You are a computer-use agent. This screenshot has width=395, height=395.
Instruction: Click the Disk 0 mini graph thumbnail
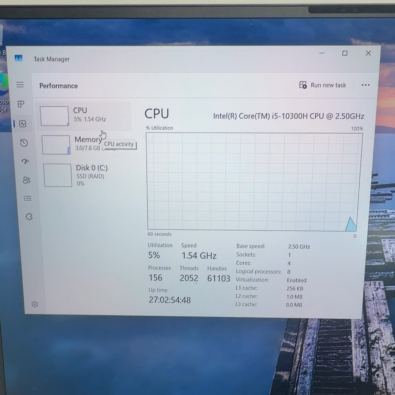[x=58, y=175]
